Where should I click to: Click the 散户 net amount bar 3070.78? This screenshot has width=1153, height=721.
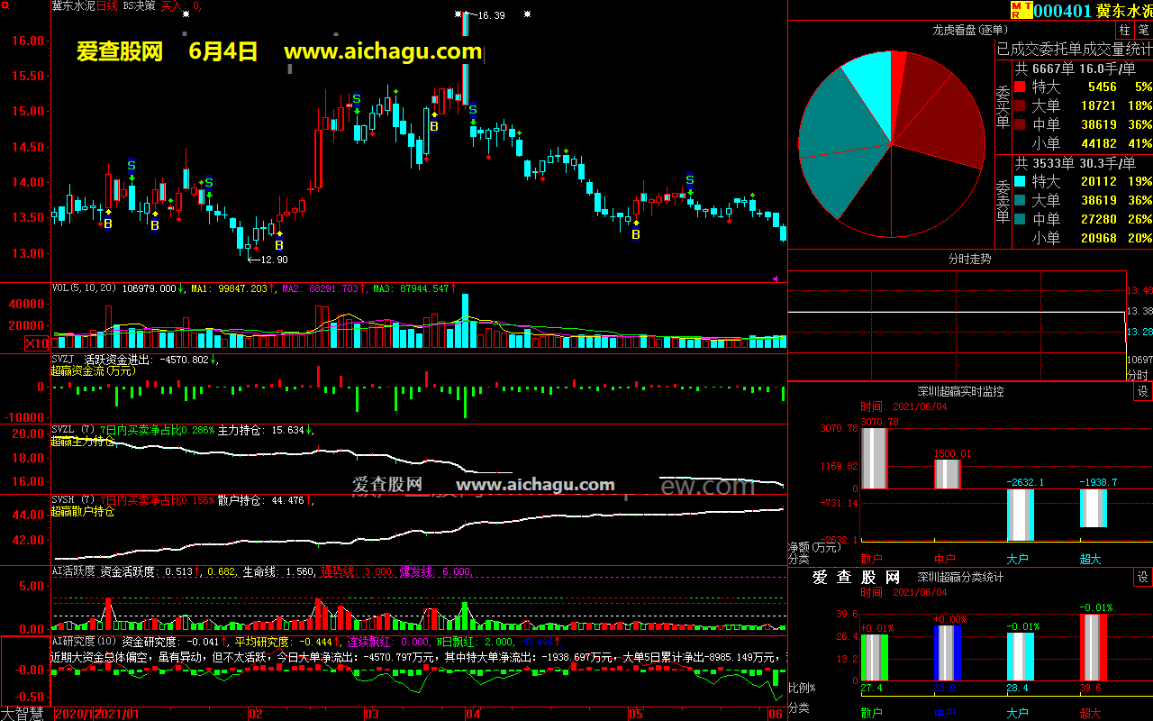pos(874,457)
